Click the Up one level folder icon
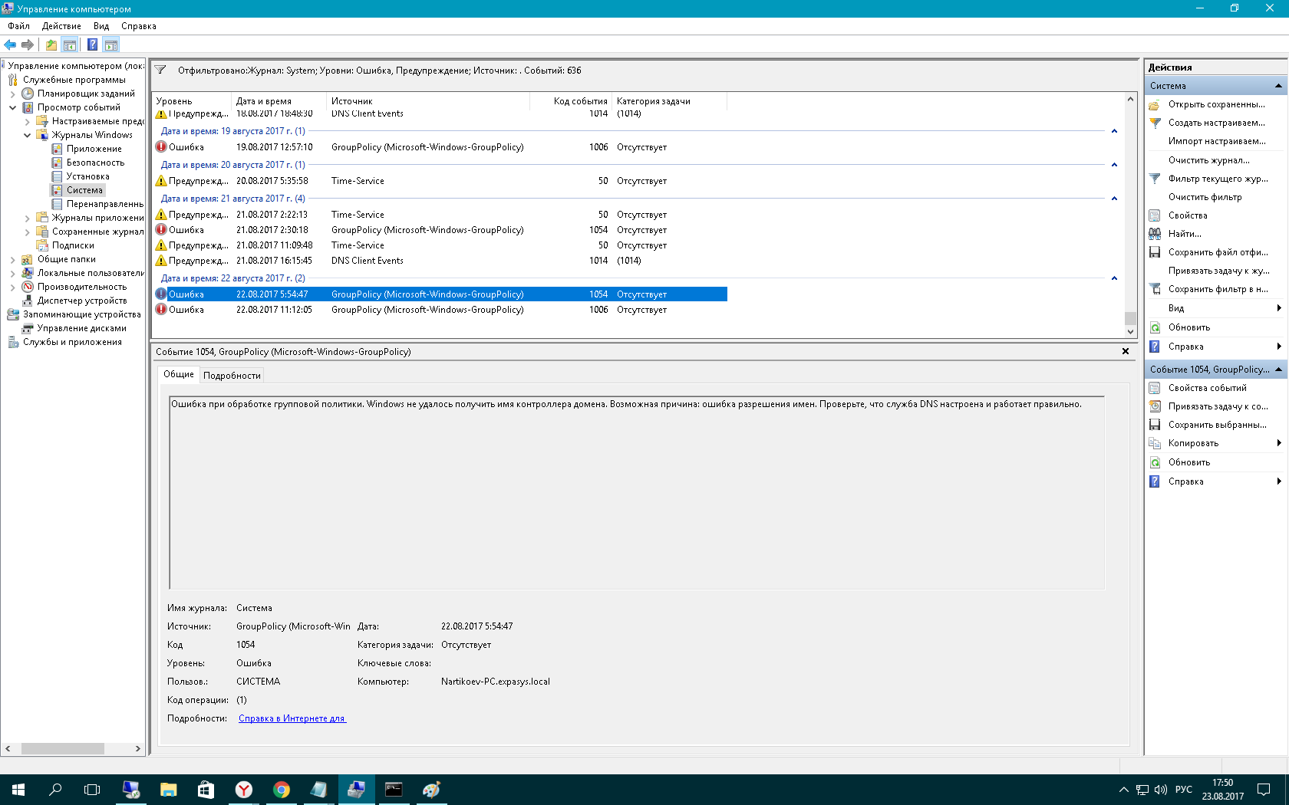 point(51,44)
